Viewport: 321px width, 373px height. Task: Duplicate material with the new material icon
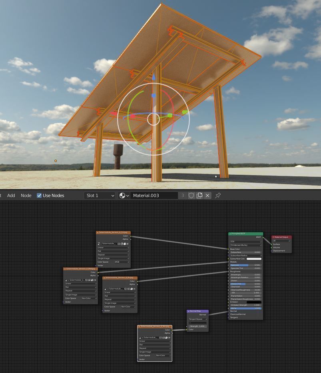tap(199, 195)
